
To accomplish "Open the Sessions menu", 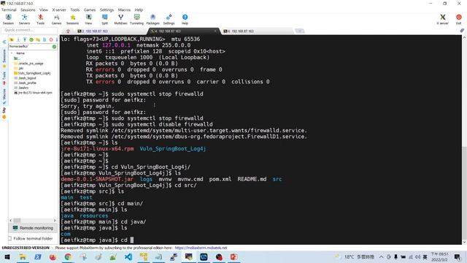I will [28, 9].
